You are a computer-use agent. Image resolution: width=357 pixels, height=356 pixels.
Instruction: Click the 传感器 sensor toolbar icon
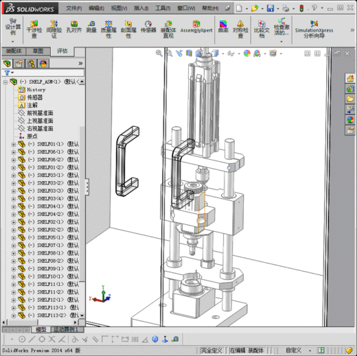click(148, 27)
